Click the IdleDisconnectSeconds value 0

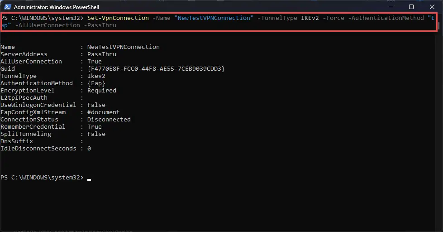coord(89,148)
